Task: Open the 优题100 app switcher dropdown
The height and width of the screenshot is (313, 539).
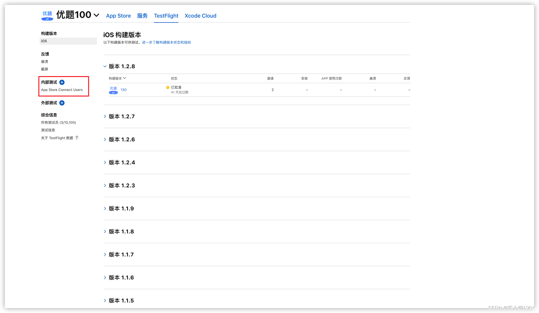Action: (96, 15)
